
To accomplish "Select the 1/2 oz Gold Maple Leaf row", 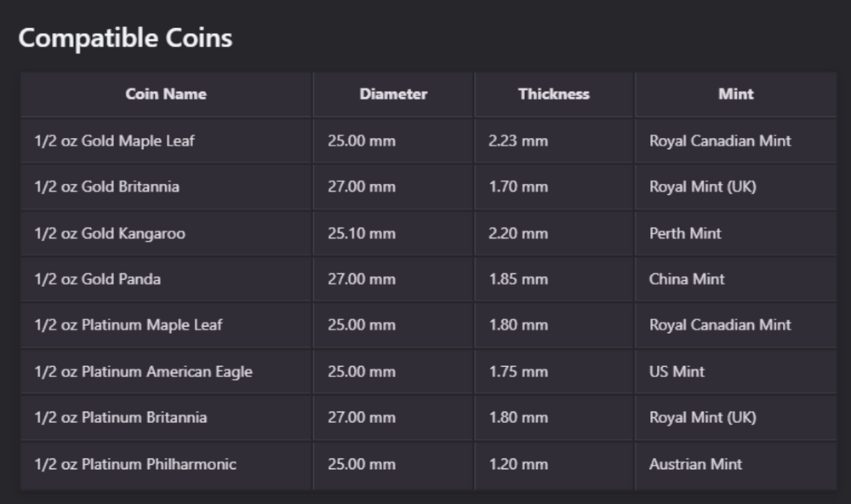I will [x=114, y=141].
